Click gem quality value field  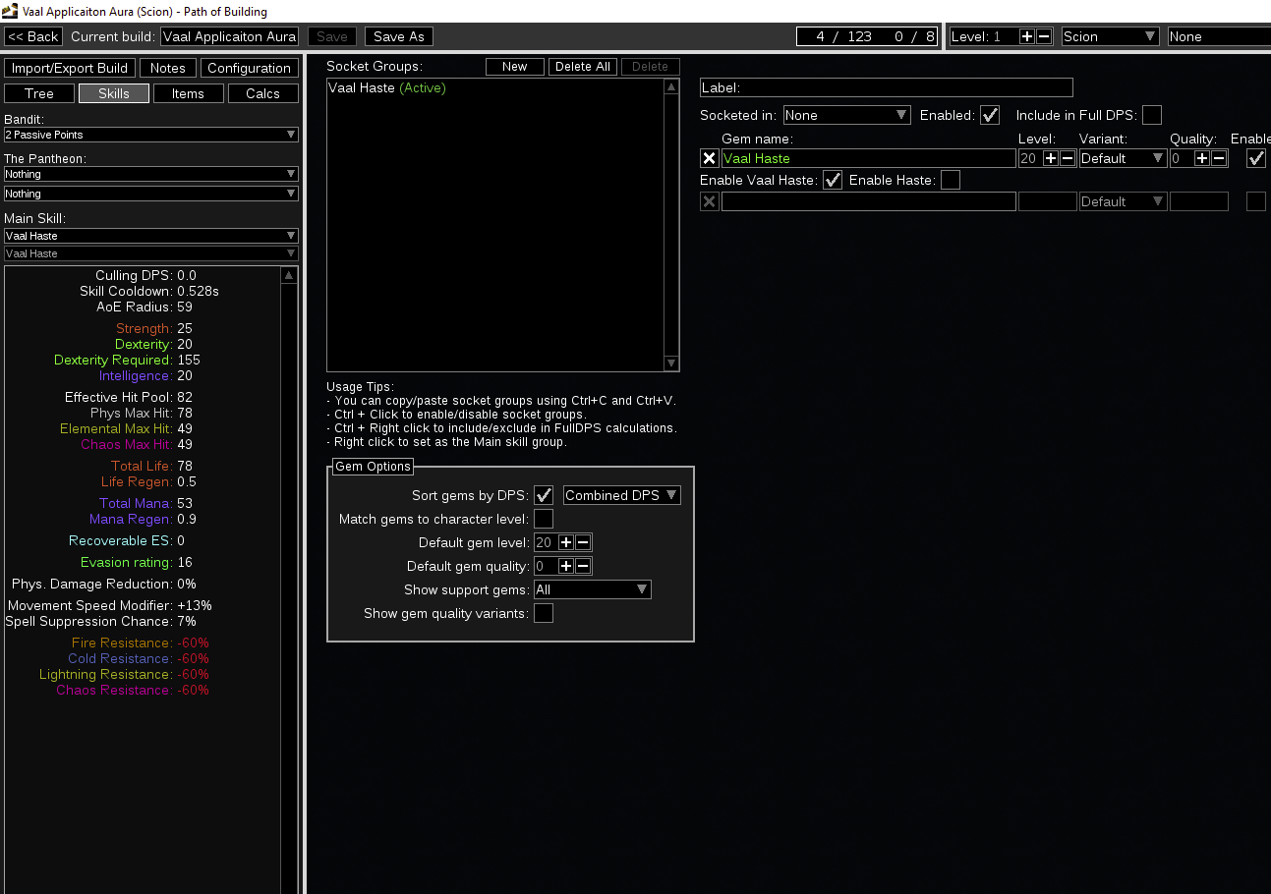[x=1182, y=158]
